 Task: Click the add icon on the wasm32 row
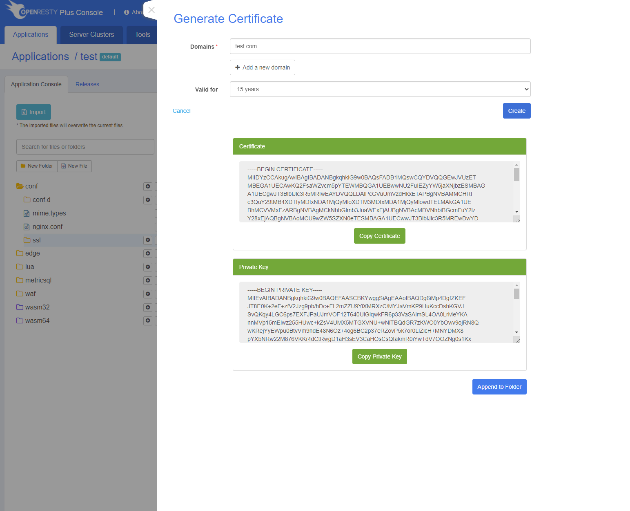tap(148, 307)
